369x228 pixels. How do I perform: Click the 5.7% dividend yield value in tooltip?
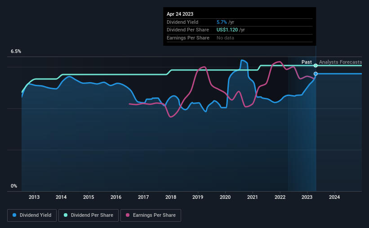pos(222,22)
